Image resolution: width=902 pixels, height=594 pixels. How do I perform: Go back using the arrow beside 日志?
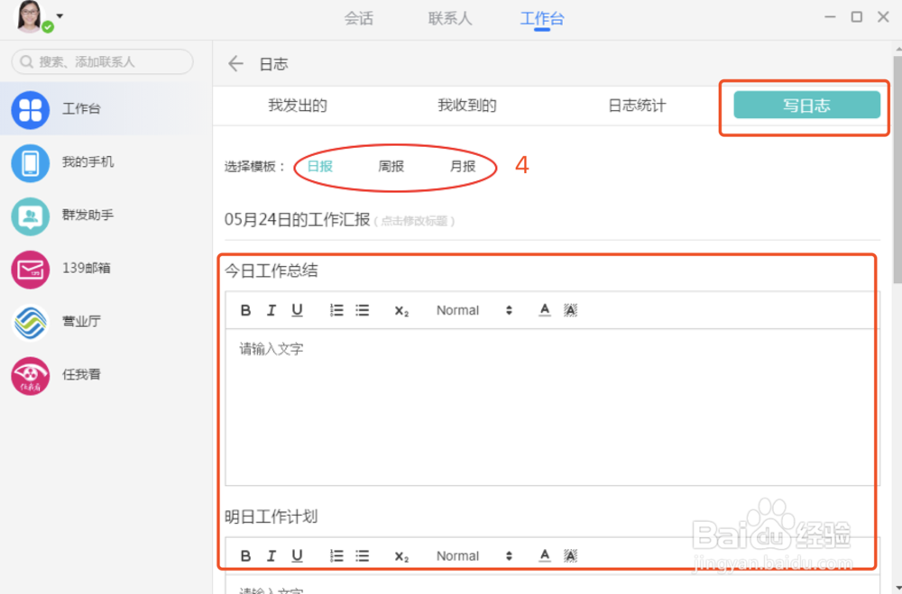(235, 64)
